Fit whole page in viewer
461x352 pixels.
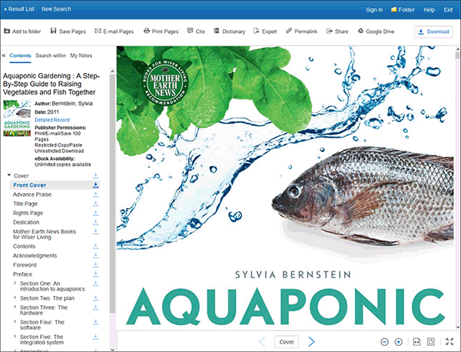tap(431, 342)
